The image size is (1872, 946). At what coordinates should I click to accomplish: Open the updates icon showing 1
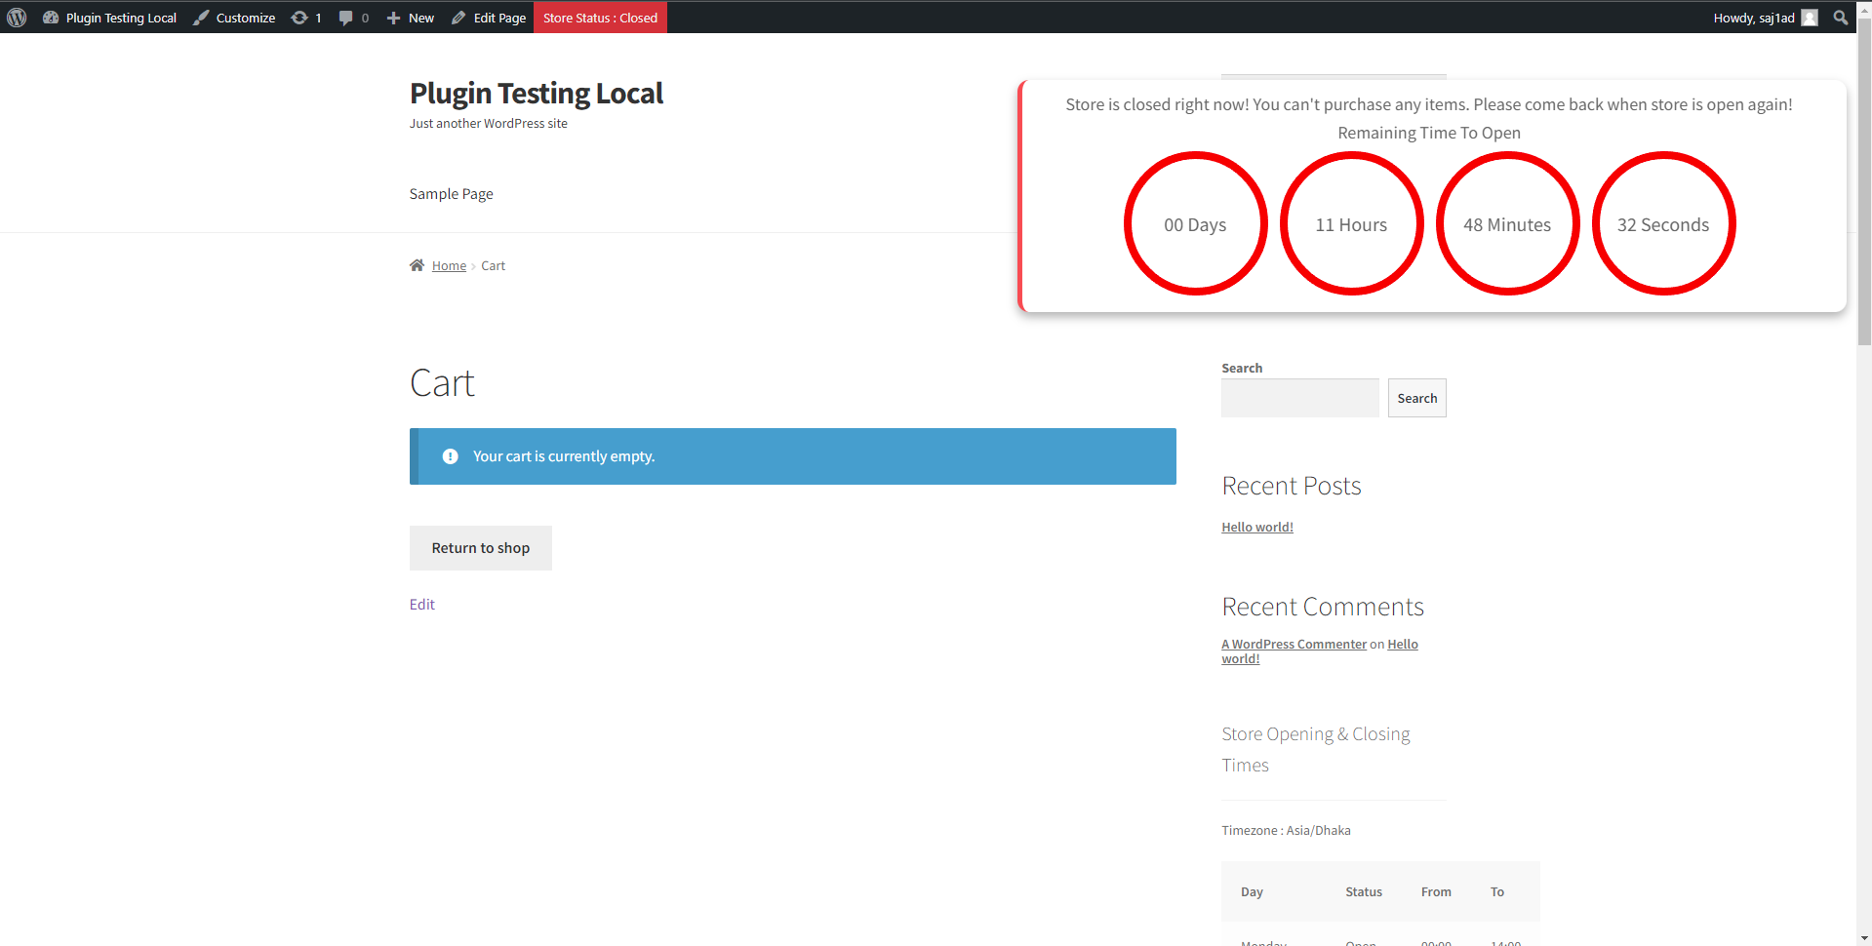(x=299, y=18)
